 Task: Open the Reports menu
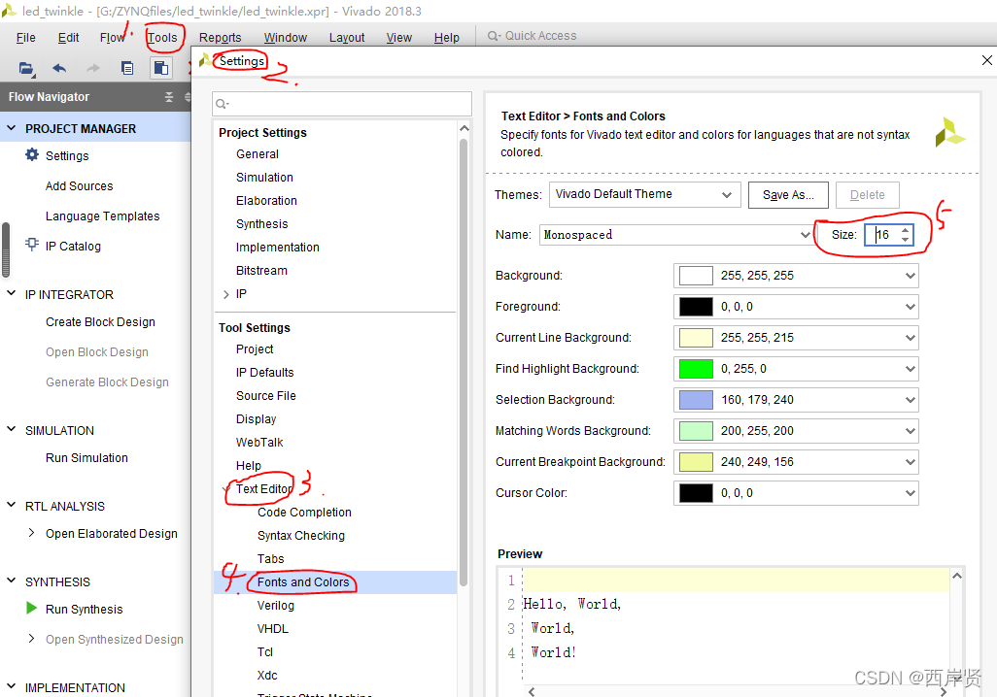pos(220,38)
